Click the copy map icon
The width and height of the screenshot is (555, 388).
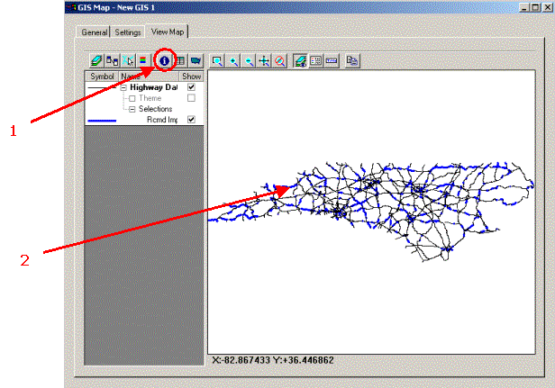point(352,61)
